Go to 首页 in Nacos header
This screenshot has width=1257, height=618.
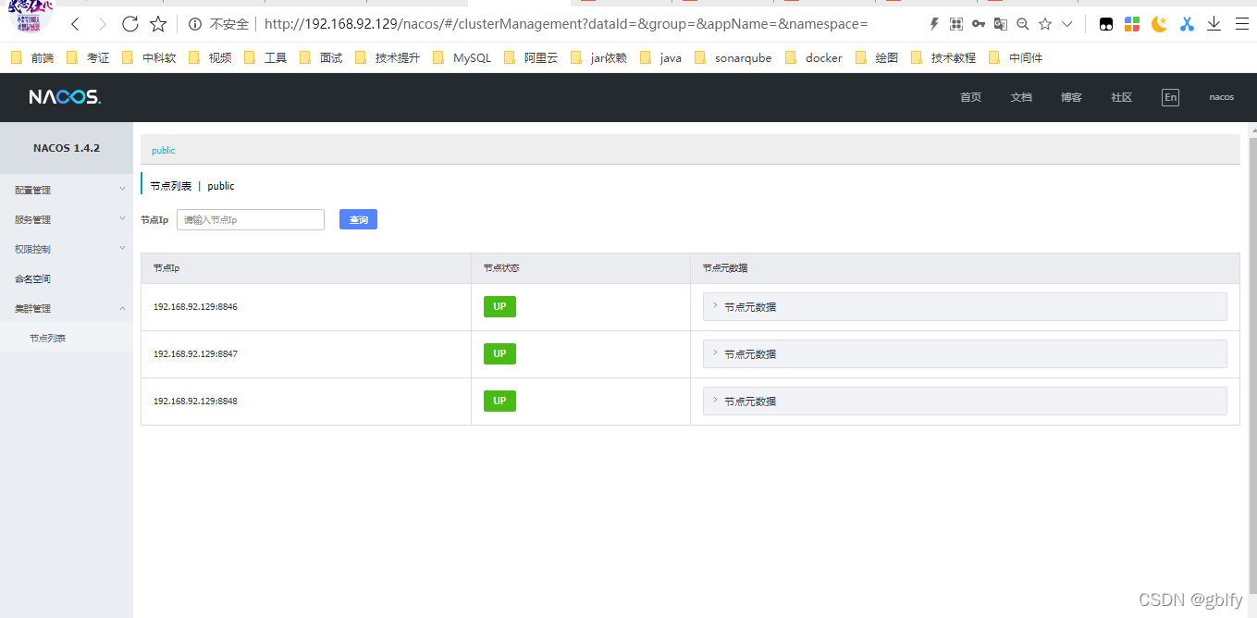coord(970,97)
